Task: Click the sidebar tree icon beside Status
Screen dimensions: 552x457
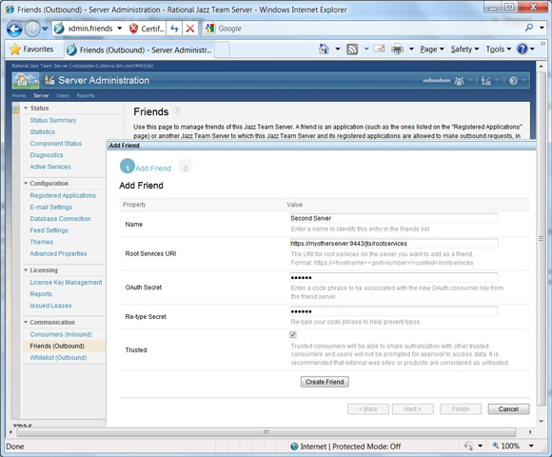Action: click(16, 109)
